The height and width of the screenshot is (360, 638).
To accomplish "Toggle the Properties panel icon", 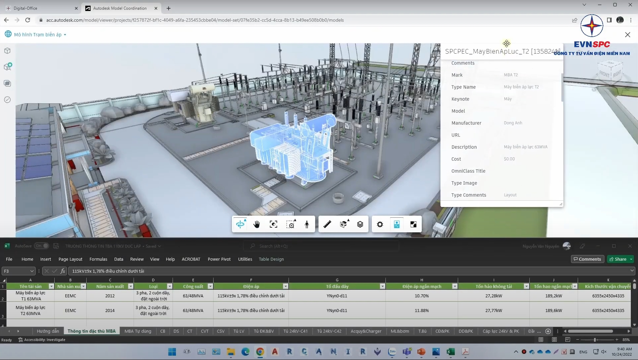I will [x=396, y=224].
